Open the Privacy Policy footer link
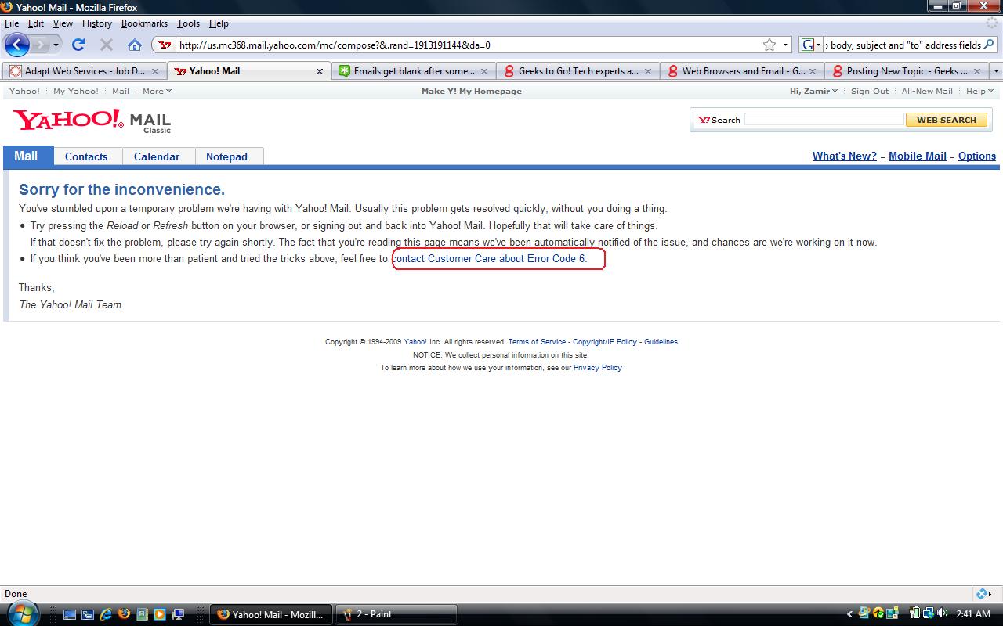Screen dimensions: 1003x626 click(x=598, y=368)
